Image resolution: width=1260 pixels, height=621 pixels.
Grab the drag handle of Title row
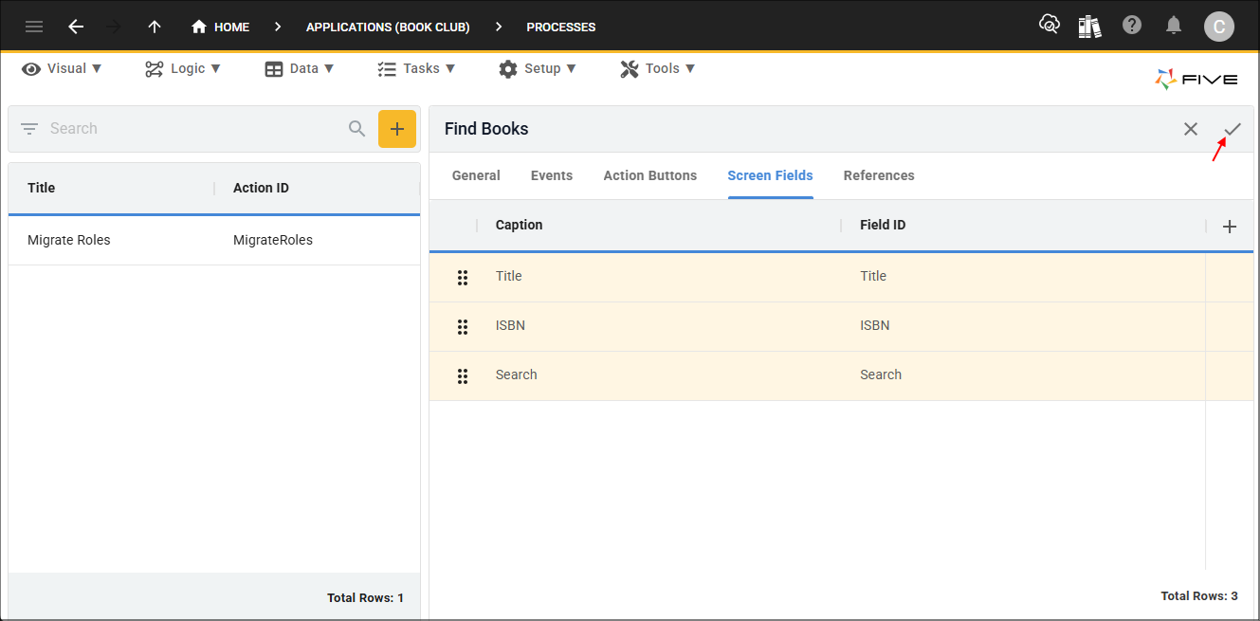(463, 277)
